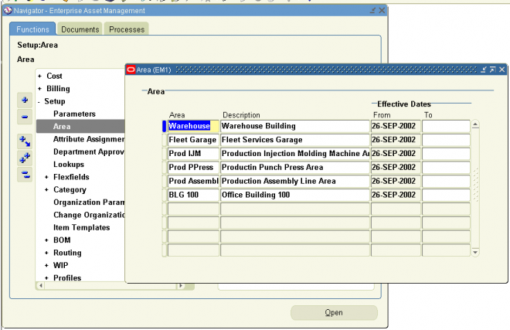This screenshot has height=330, width=510.
Task: Expand the Profiles node
Action: tap(46, 278)
